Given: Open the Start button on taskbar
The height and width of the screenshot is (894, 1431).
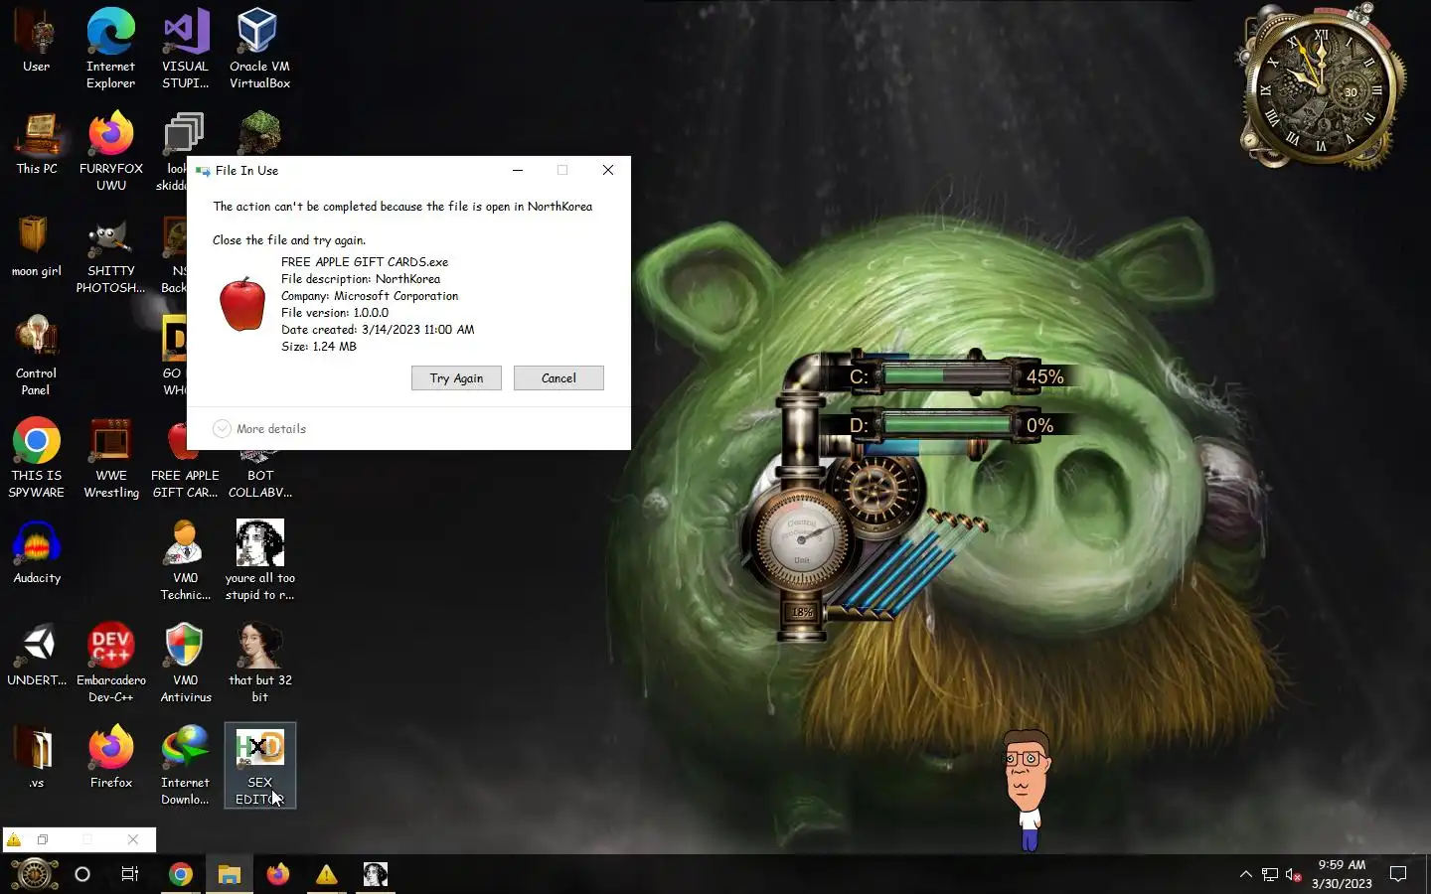Looking at the screenshot, I should (34, 874).
